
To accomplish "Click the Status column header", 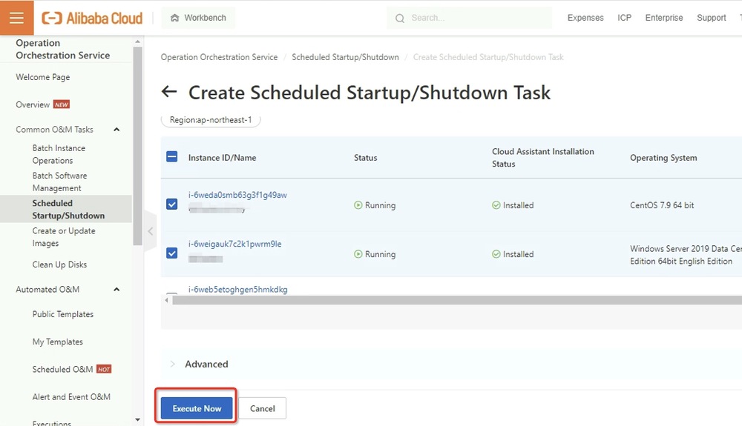I will (x=365, y=158).
